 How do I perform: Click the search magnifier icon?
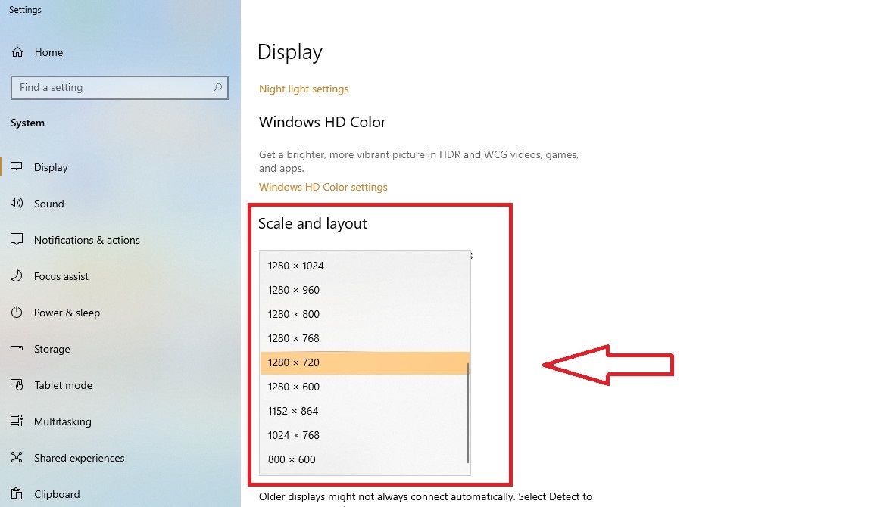217,88
